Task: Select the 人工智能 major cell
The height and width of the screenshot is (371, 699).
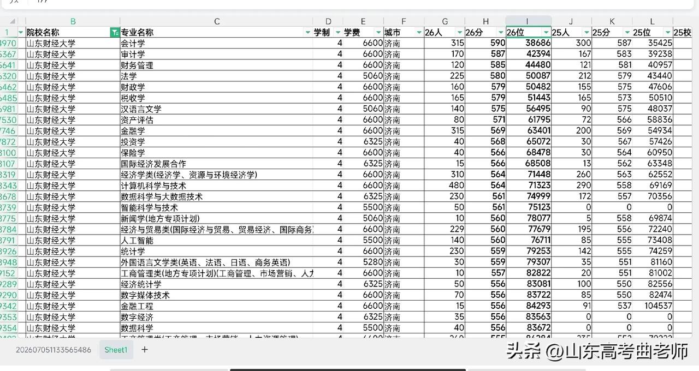Action: [x=216, y=240]
